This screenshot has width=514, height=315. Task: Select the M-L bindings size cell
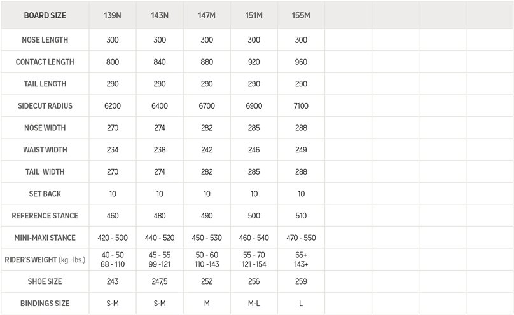254,304
